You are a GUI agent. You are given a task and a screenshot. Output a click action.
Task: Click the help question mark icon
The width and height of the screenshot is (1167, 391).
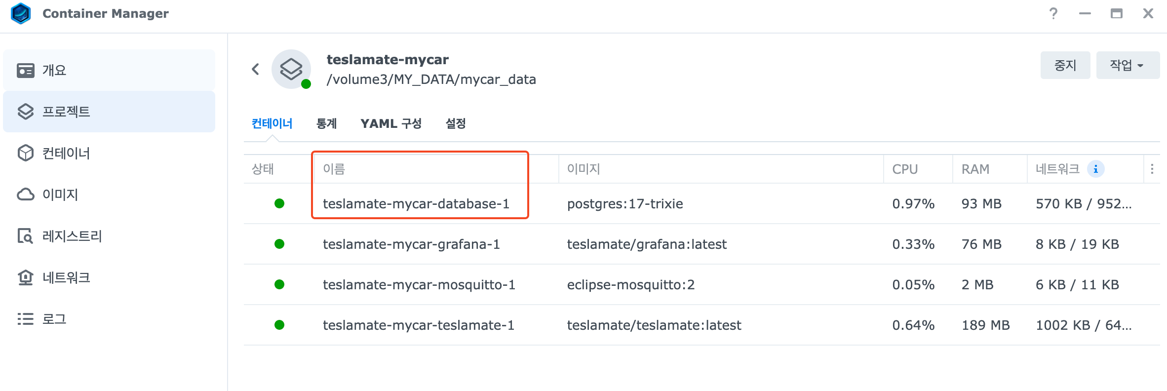pos(1053,13)
